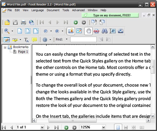Select the yellow highlight text tool
The height and width of the screenshot is (131, 157).
pos(15,40)
